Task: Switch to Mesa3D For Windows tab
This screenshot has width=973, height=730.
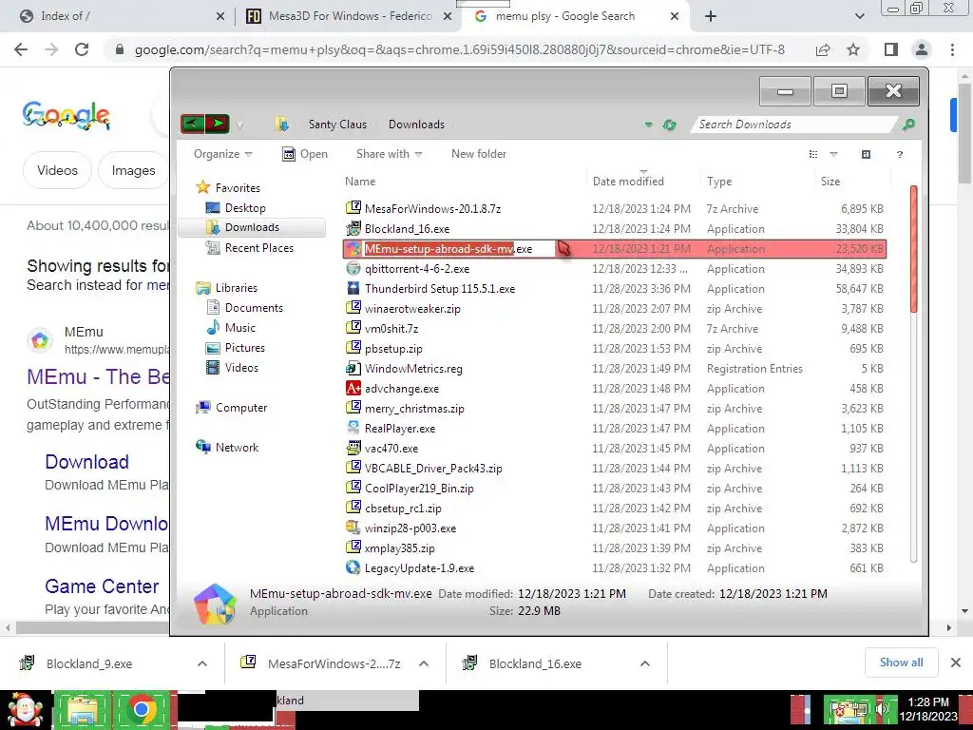Action: click(350, 16)
